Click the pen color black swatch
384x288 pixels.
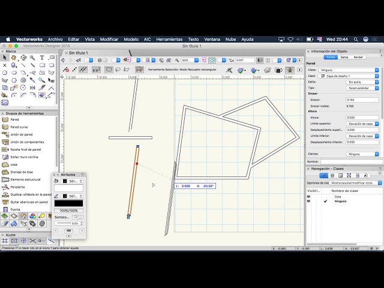coord(68,203)
